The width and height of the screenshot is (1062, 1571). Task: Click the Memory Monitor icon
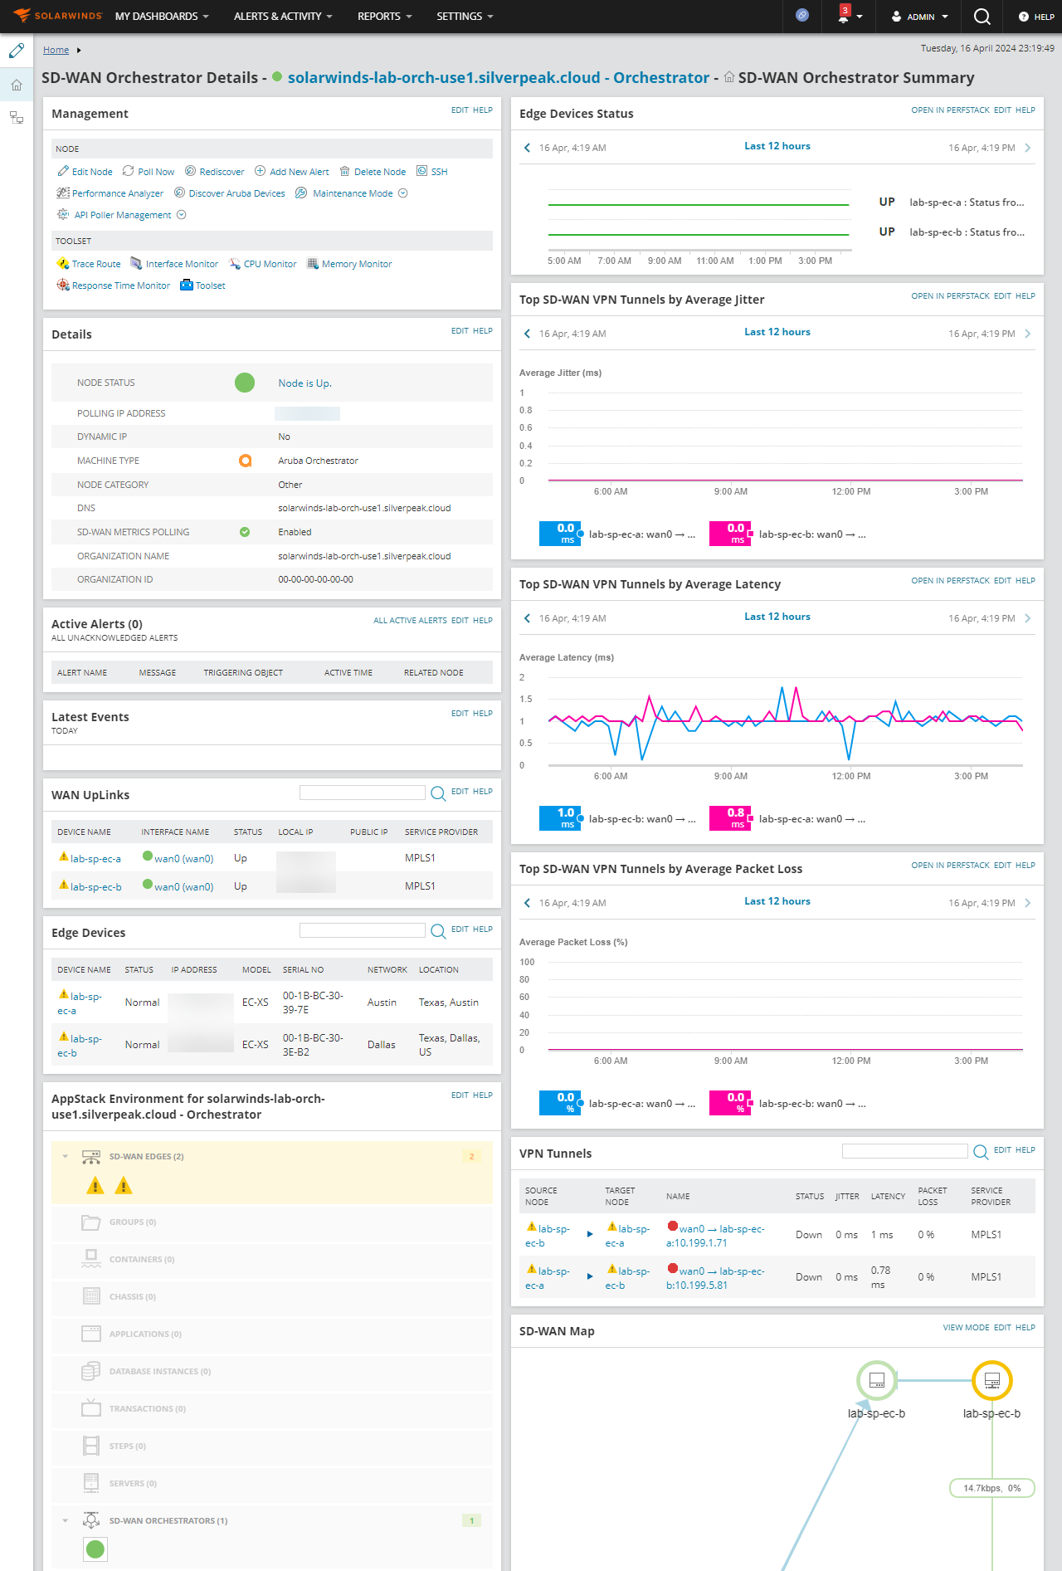pos(313,263)
